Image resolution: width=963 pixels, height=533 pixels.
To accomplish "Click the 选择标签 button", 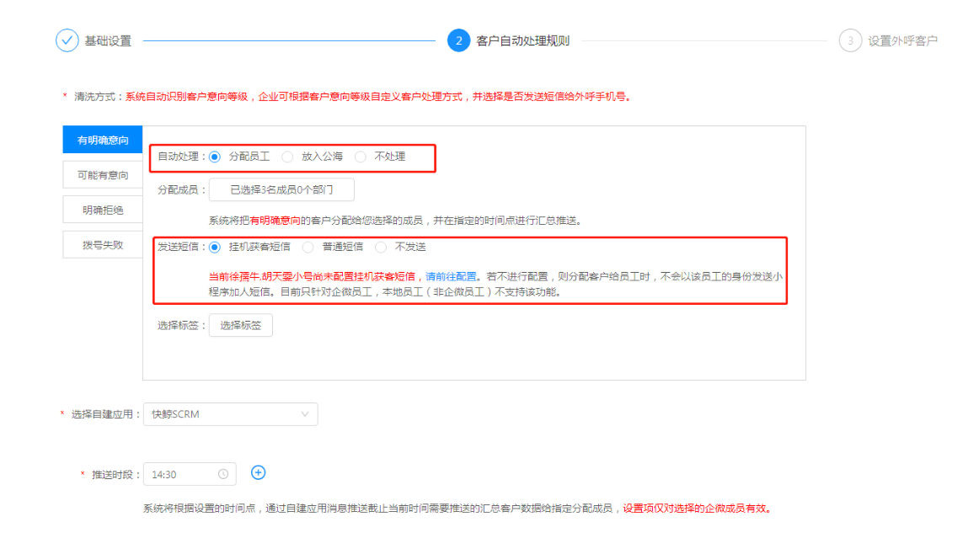I will click(x=240, y=325).
